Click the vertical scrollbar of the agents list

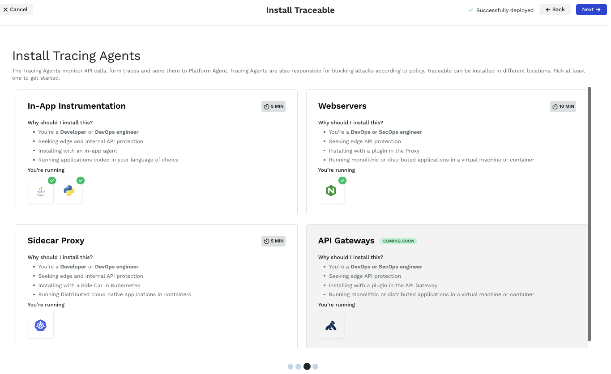589,214
